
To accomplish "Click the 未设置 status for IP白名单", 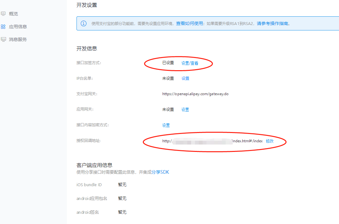I will click(x=168, y=78).
